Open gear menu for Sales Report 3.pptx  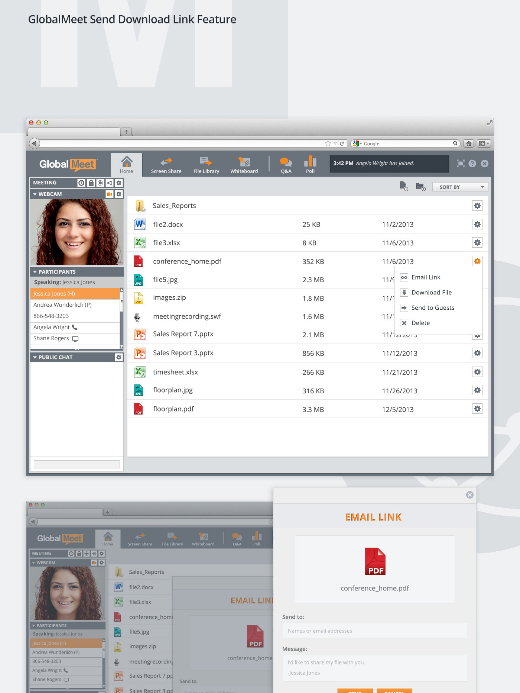click(x=477, y=353)
